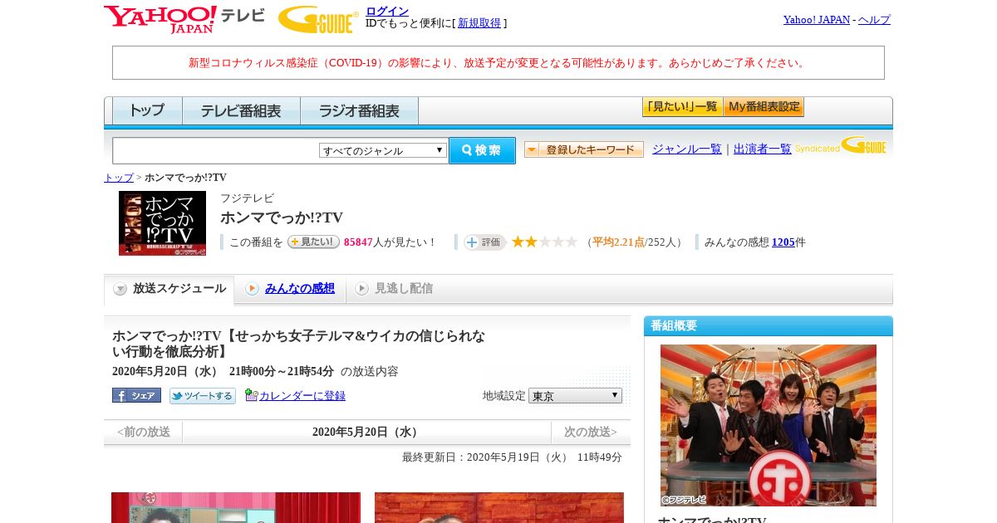
Task: Click the フジテレビ channel name text
Action: click(x=247, y=198)
